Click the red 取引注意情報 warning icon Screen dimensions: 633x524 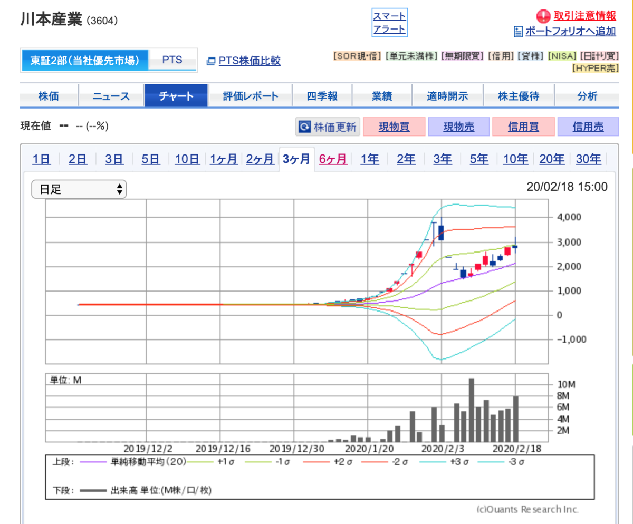pos(543,16)
